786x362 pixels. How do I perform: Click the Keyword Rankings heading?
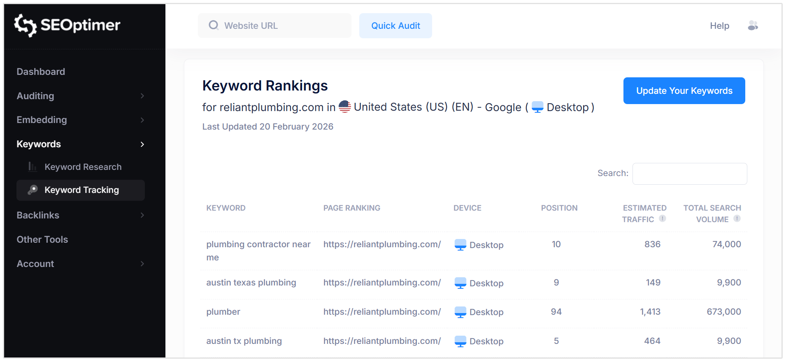(265, 86)
